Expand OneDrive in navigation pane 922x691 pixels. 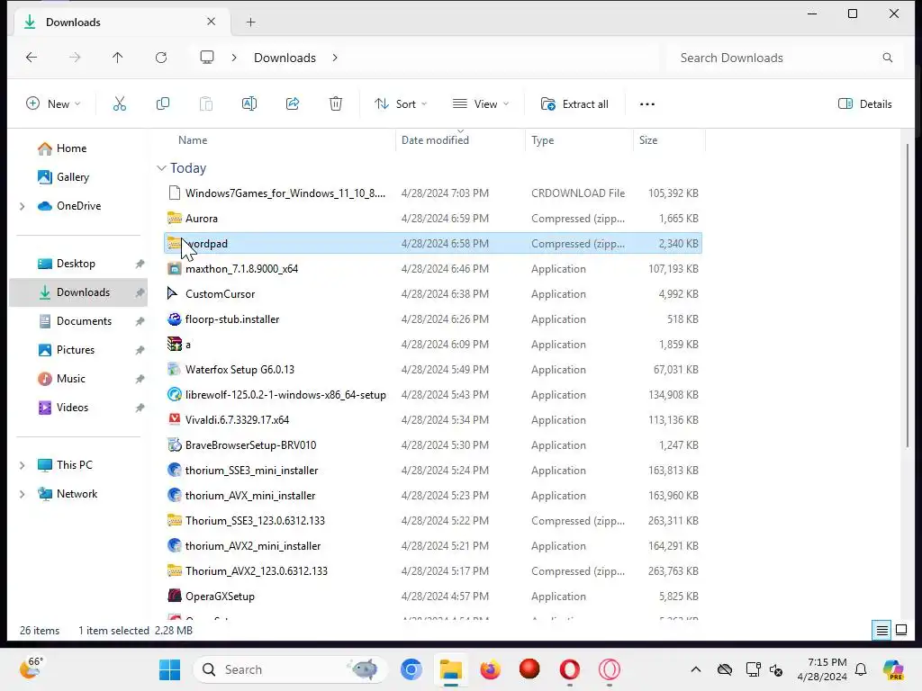click(x=23, y=206)
